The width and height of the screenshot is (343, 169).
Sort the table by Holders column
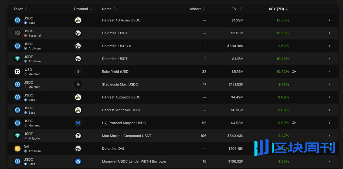(197, 9)
